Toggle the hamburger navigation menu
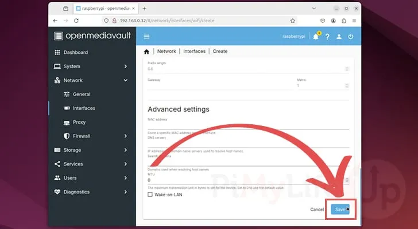The height and width of the screenshot is (229, 418). click(146, 37)
